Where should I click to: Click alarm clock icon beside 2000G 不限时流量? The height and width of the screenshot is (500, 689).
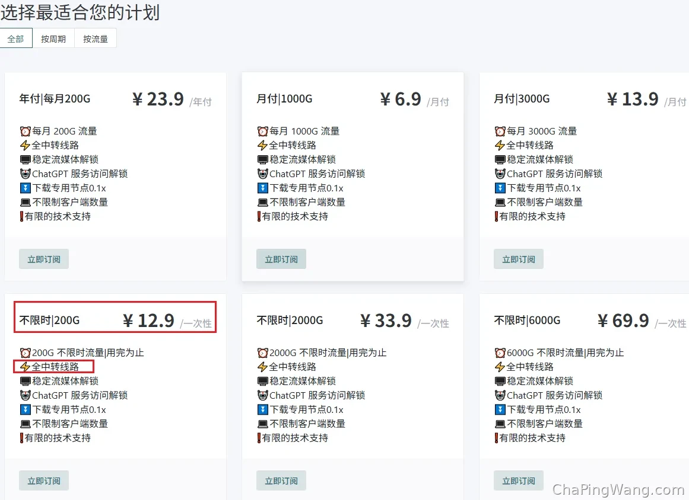(x=263, y=352)
